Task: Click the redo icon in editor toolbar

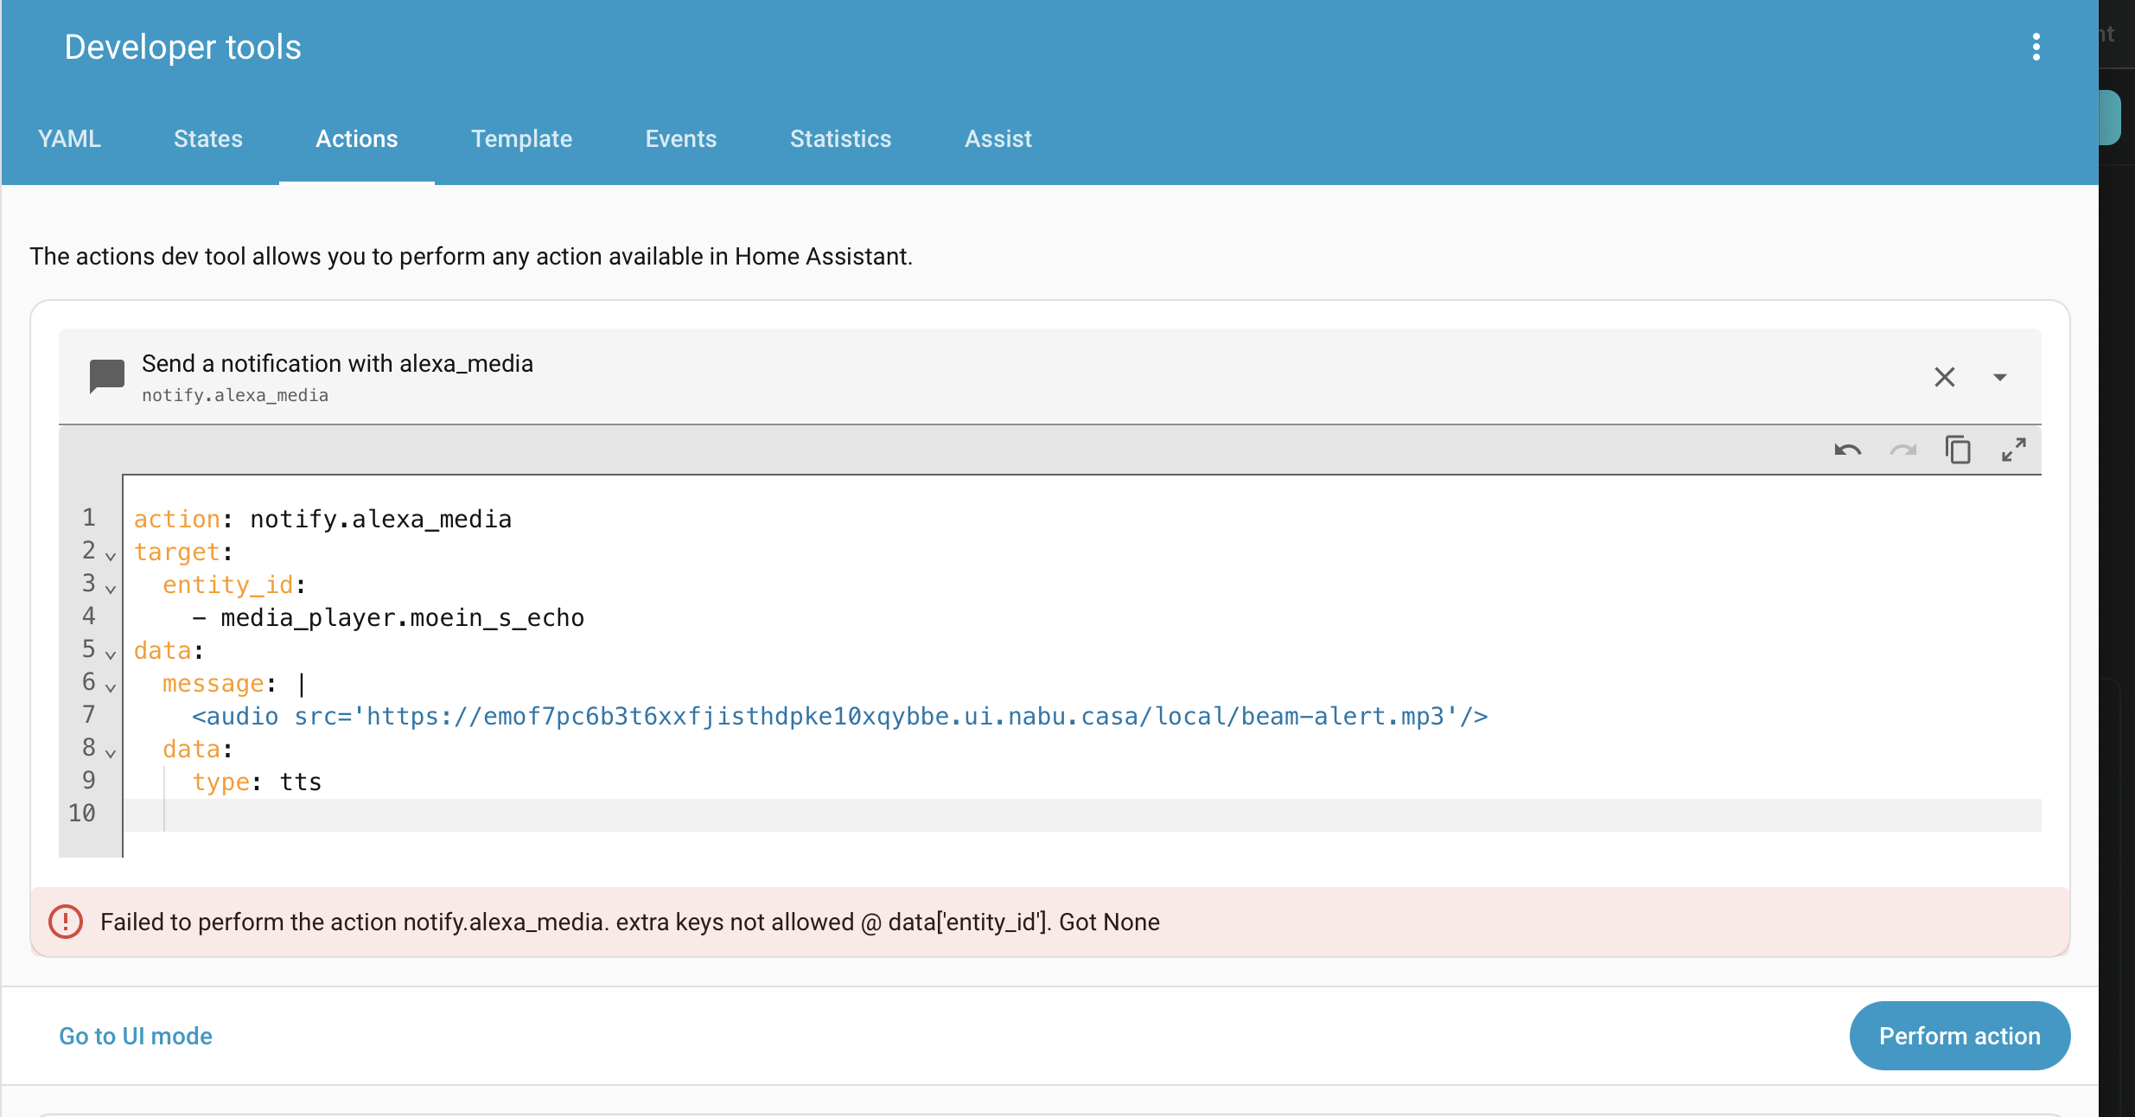Action: (x=1902, y=450)
